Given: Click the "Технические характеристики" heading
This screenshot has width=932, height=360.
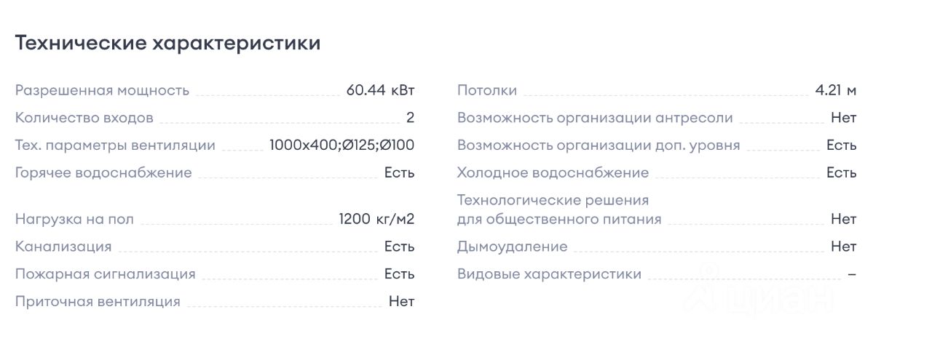Looking at the screenshot, I should click(167, 43).
